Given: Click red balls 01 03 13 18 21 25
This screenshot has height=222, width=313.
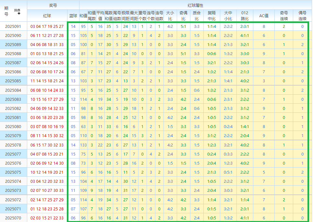Looking at the screenshot, I should pos(47,54).
